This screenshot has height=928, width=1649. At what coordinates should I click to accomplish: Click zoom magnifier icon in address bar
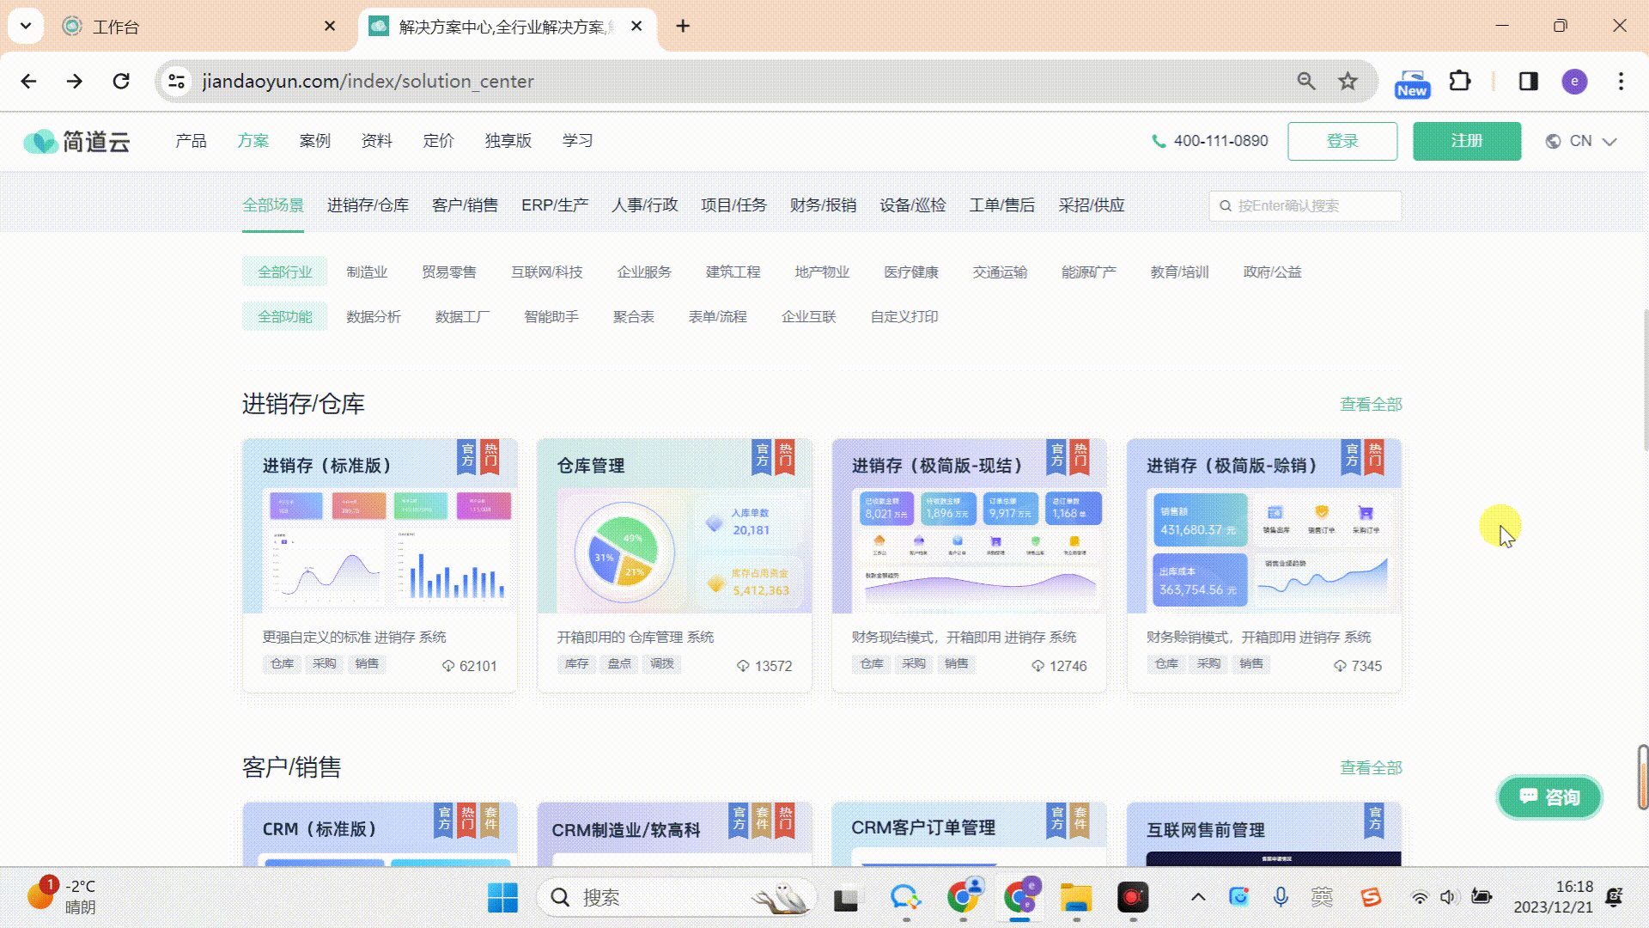pos(1306,81)
